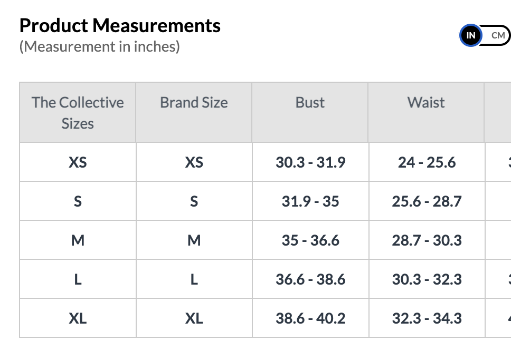Click the Product Measurements heading

pos(120,25)
